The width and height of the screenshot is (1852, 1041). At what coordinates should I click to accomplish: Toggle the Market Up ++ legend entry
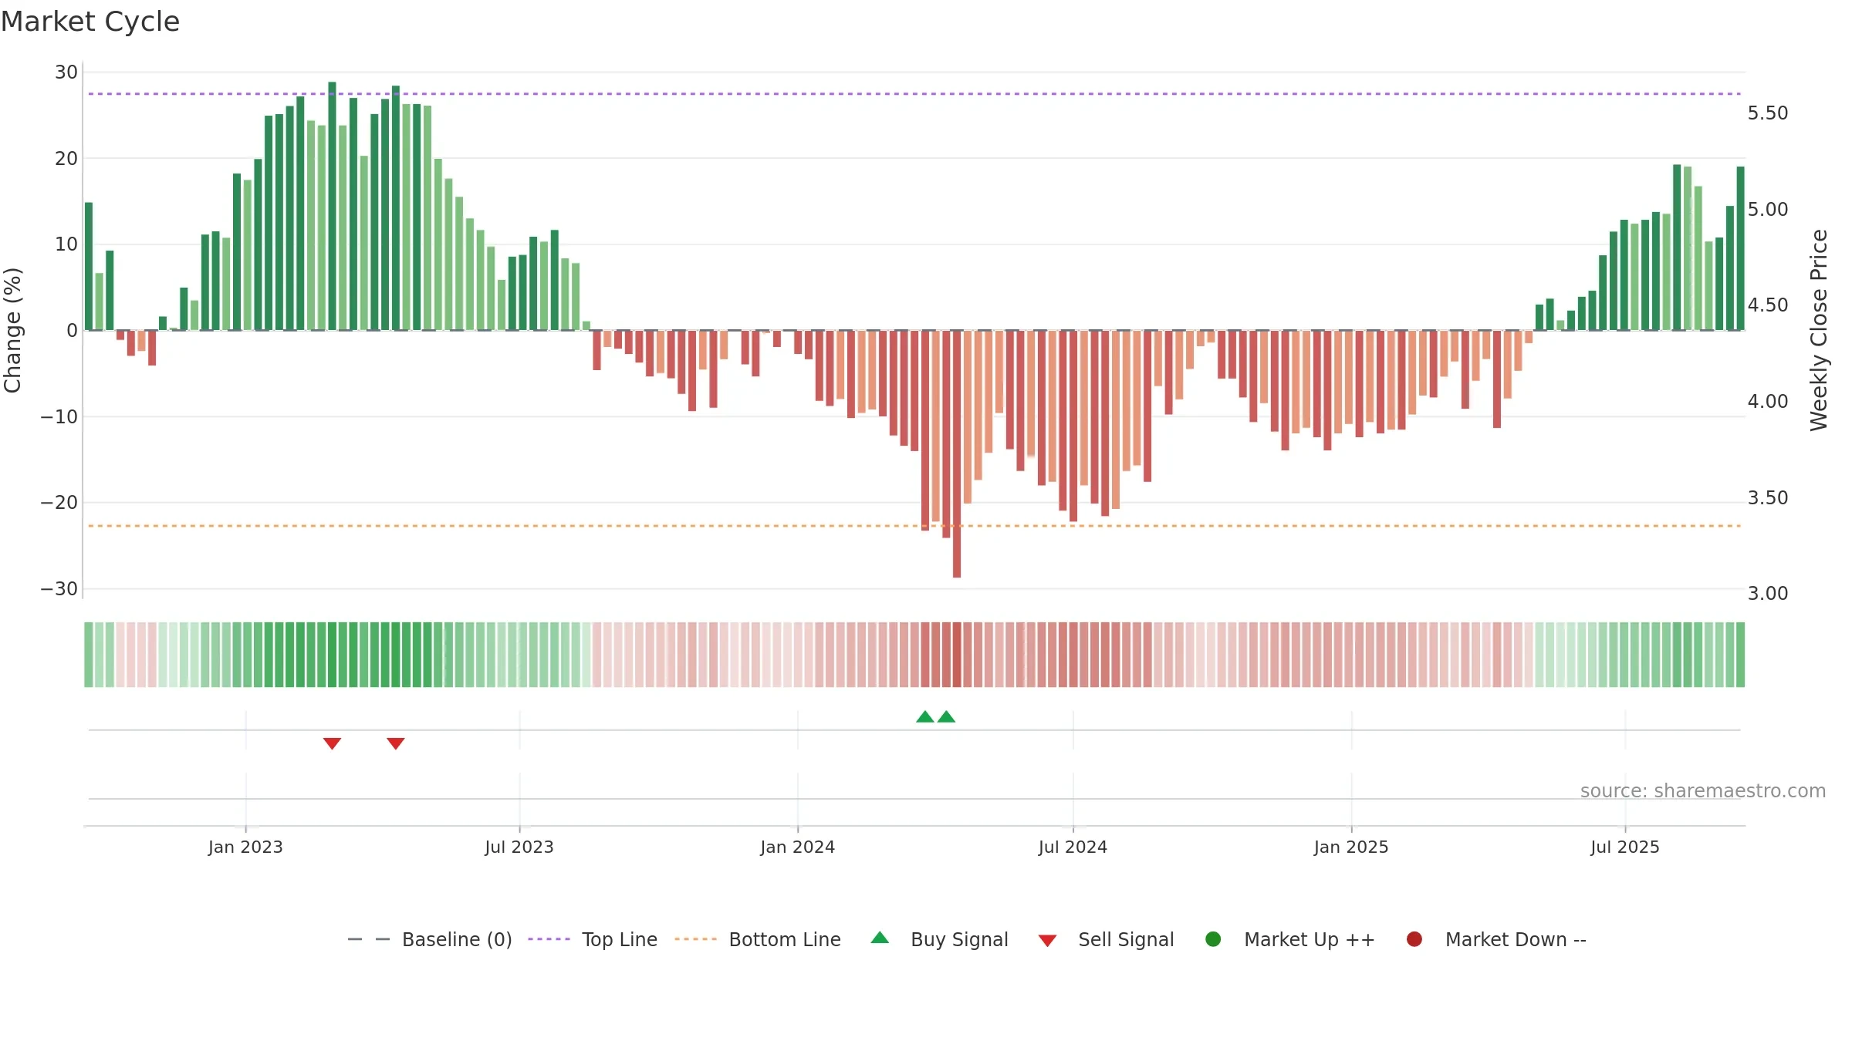click(x=1290, y=939)
